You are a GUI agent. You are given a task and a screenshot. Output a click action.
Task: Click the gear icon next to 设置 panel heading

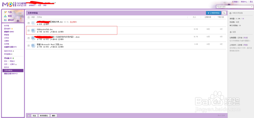[231, 32]
